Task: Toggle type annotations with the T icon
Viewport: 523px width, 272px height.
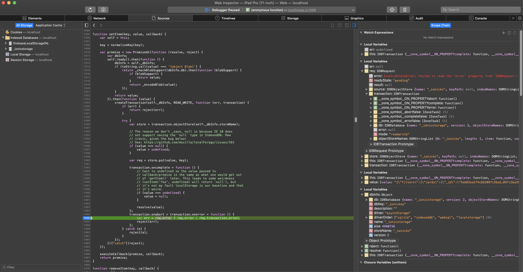Action: click(339, 25)
